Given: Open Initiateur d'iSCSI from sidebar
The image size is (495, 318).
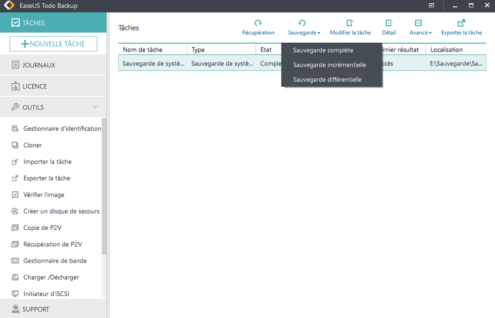Looking at the screenshot, I should click(46, 293).
